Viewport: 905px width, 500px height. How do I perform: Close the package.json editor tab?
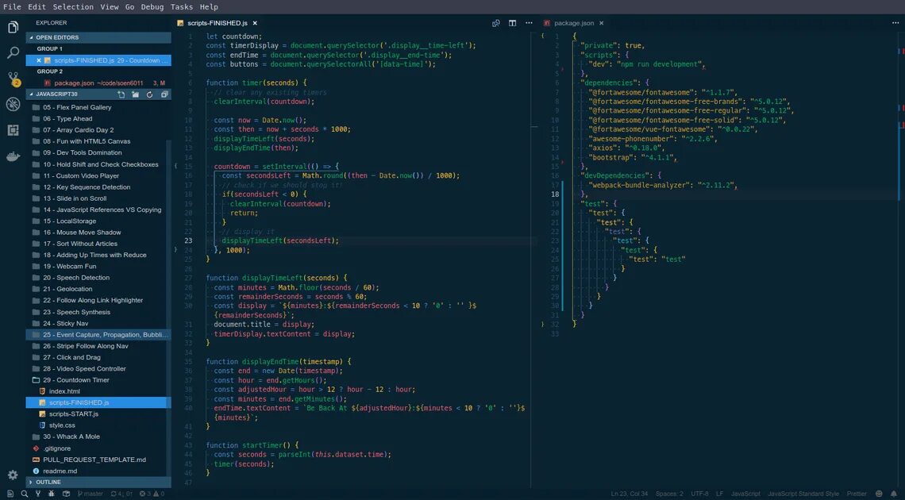(602, 23)
